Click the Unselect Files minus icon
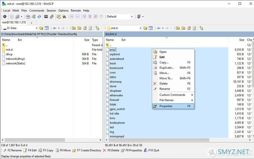The image size is (254, 159). (78, 16)
